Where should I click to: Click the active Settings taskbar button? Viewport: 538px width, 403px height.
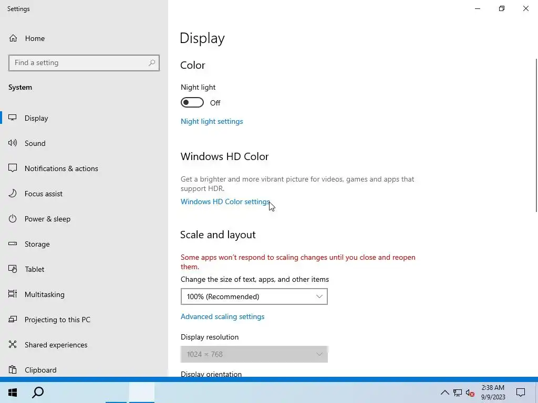point(142,393)
